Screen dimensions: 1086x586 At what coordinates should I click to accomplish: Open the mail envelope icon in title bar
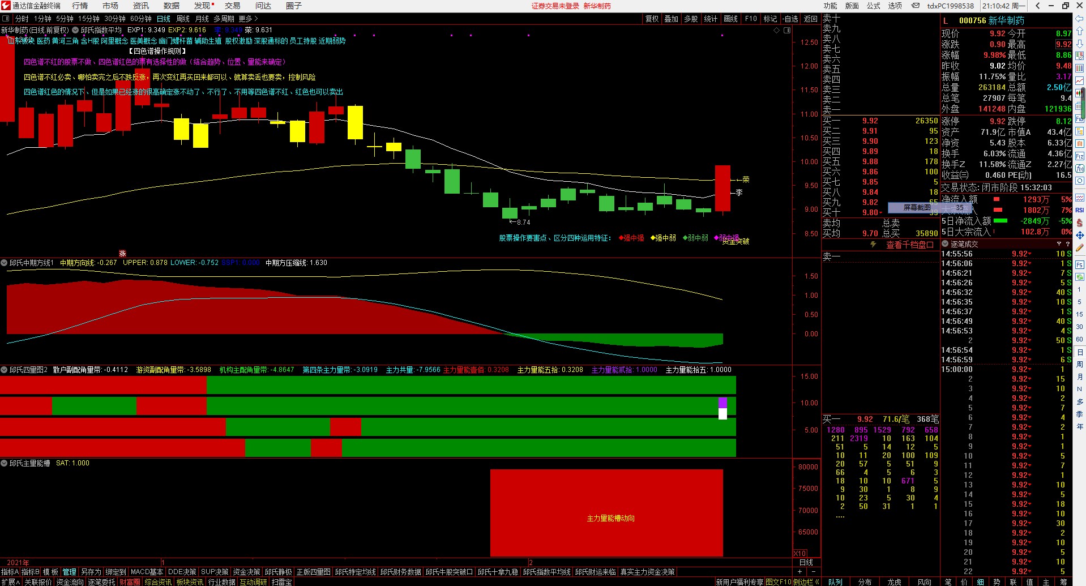916,6
